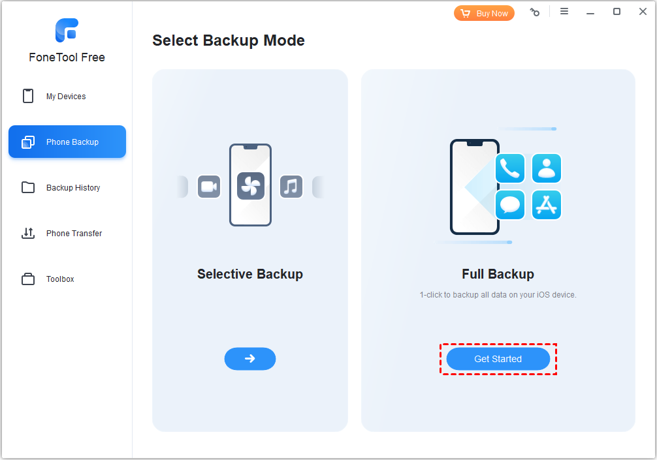Click the messages speech bubble icon
The height and width of the screenshot is (460, 657).
tap(510, 205)
